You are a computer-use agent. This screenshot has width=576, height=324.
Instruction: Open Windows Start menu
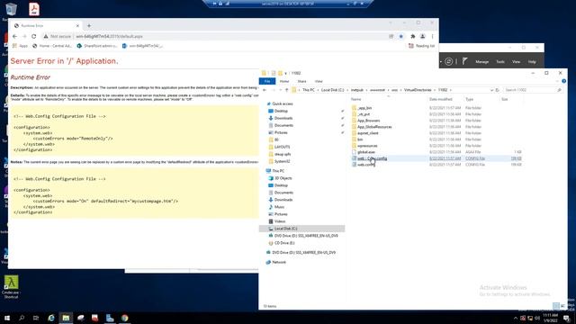[7, 318]
